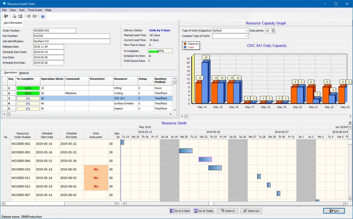Click the print setup icon beside Print
Image resolution: width=353 pixels, height=219 pixels.
pos(20,16)
